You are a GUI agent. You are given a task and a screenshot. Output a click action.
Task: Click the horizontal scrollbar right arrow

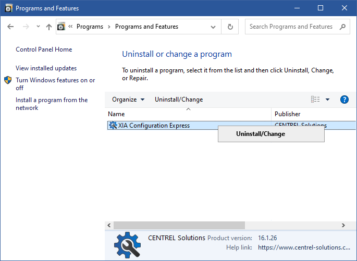point(343,225)
